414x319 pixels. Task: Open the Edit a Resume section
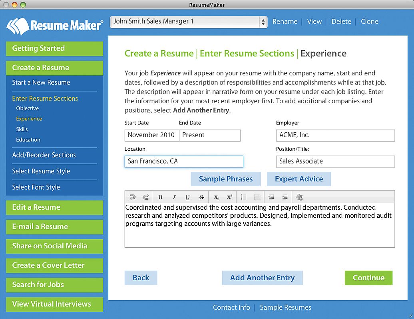(x=54, y=208)
